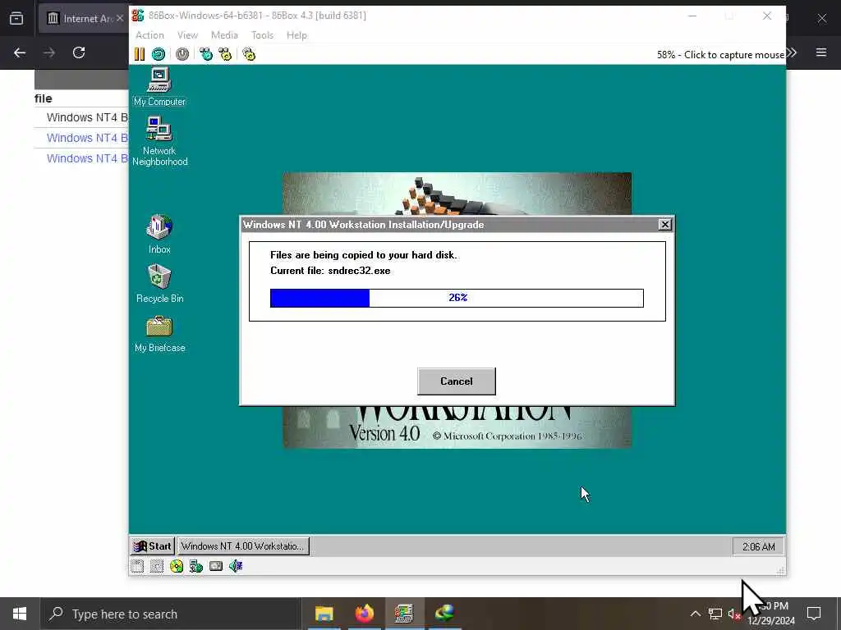Select the Recycle Bin desktop icon

159,284
